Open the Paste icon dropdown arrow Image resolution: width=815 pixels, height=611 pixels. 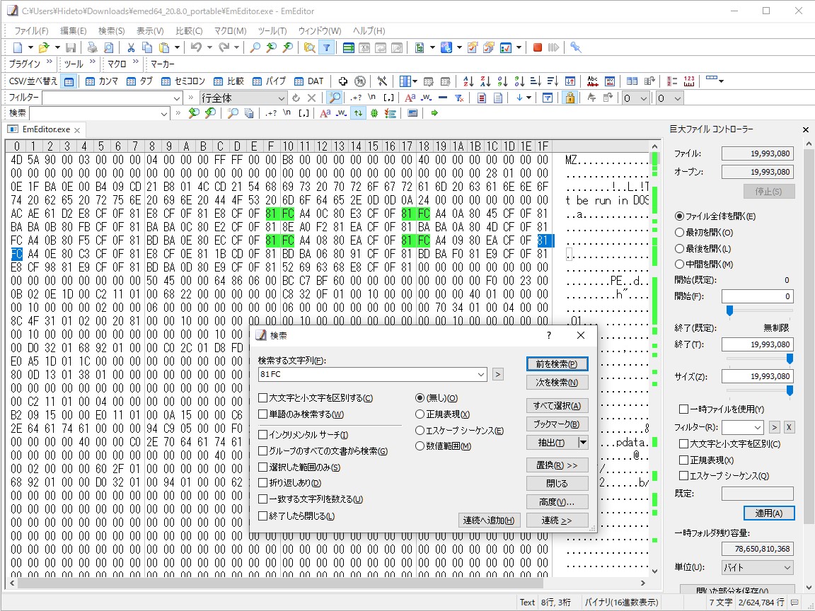coord(178,48)
